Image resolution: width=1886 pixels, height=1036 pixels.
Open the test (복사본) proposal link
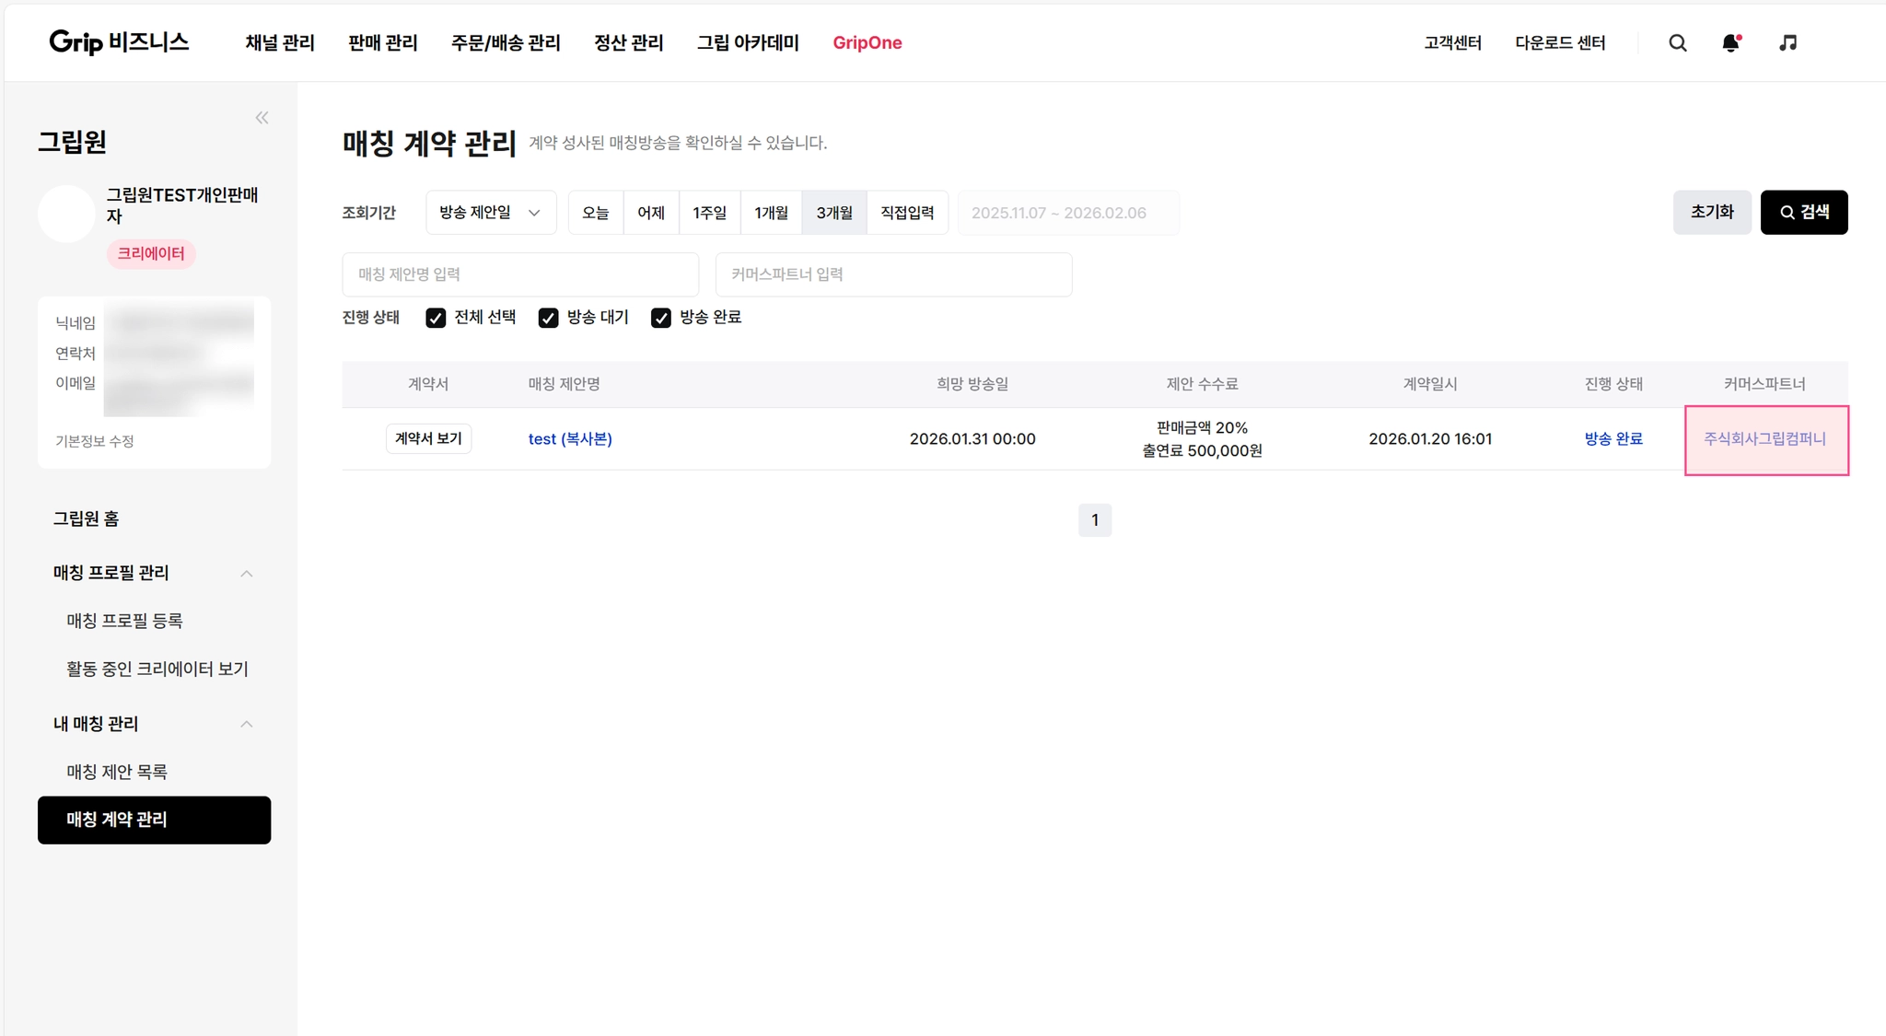pyautogui.click(x=570, y=439)
